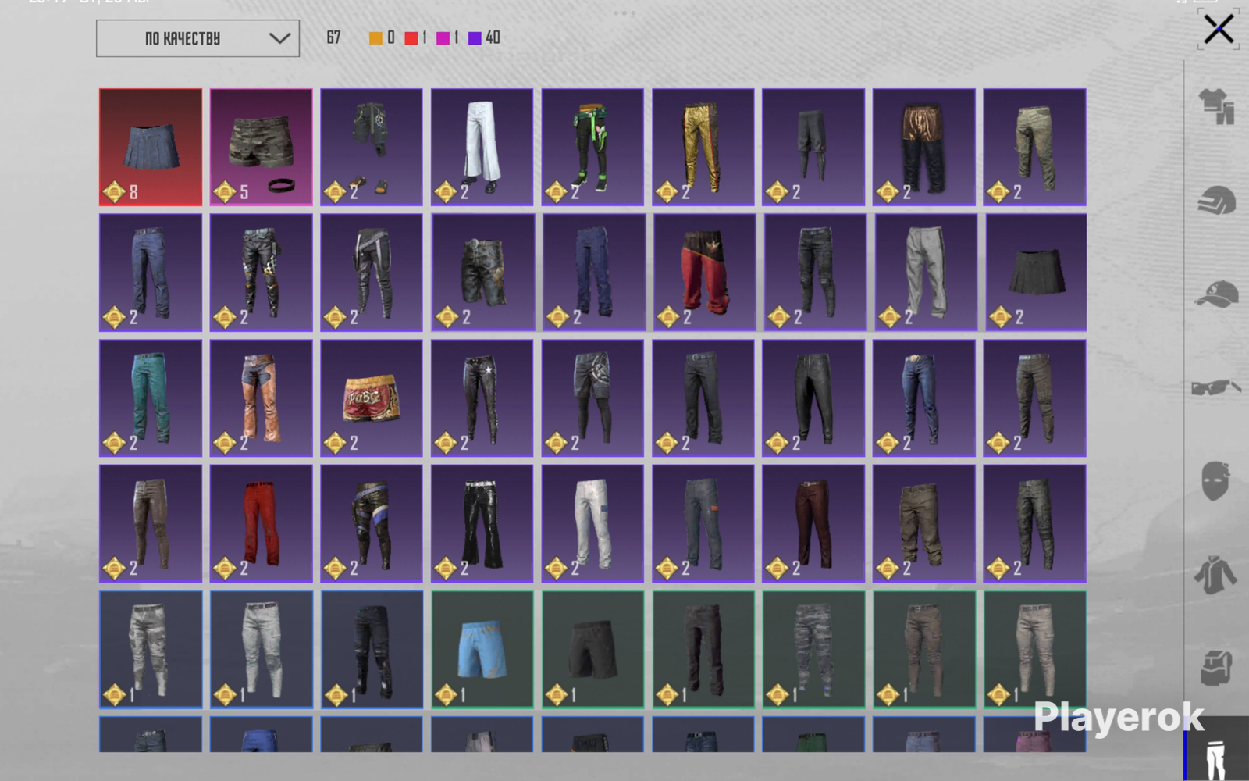Click the purple quality counter swatch
1249x781 pixels.
click(x=475, y=38)
